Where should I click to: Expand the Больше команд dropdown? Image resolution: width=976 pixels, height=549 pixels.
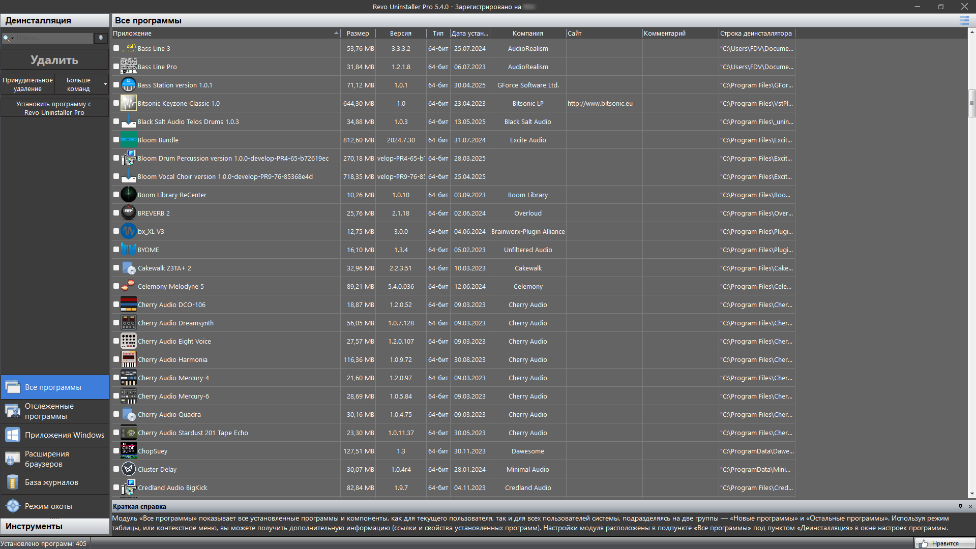[x=105, y=84]
